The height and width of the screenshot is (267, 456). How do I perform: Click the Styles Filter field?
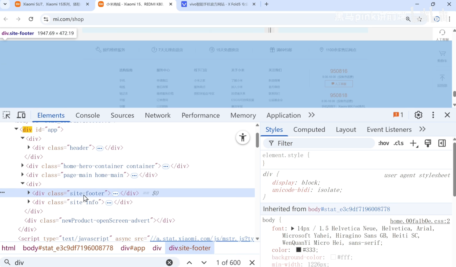point(319,143)
